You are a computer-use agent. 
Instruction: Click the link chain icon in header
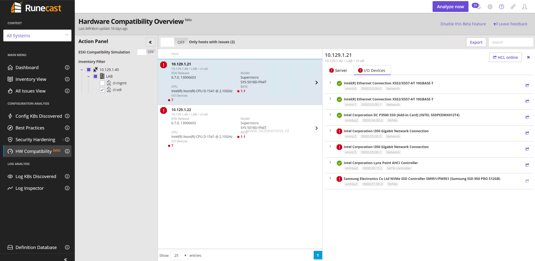513,7
